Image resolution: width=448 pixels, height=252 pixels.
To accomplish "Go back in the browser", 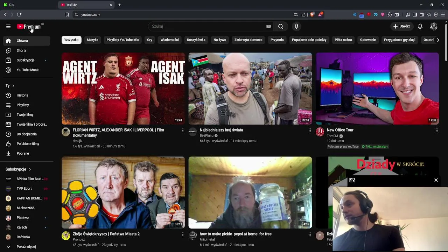I will (5, 14).
